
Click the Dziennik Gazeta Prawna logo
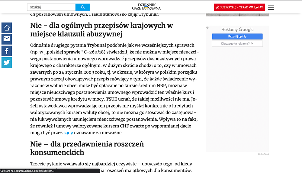146,7
